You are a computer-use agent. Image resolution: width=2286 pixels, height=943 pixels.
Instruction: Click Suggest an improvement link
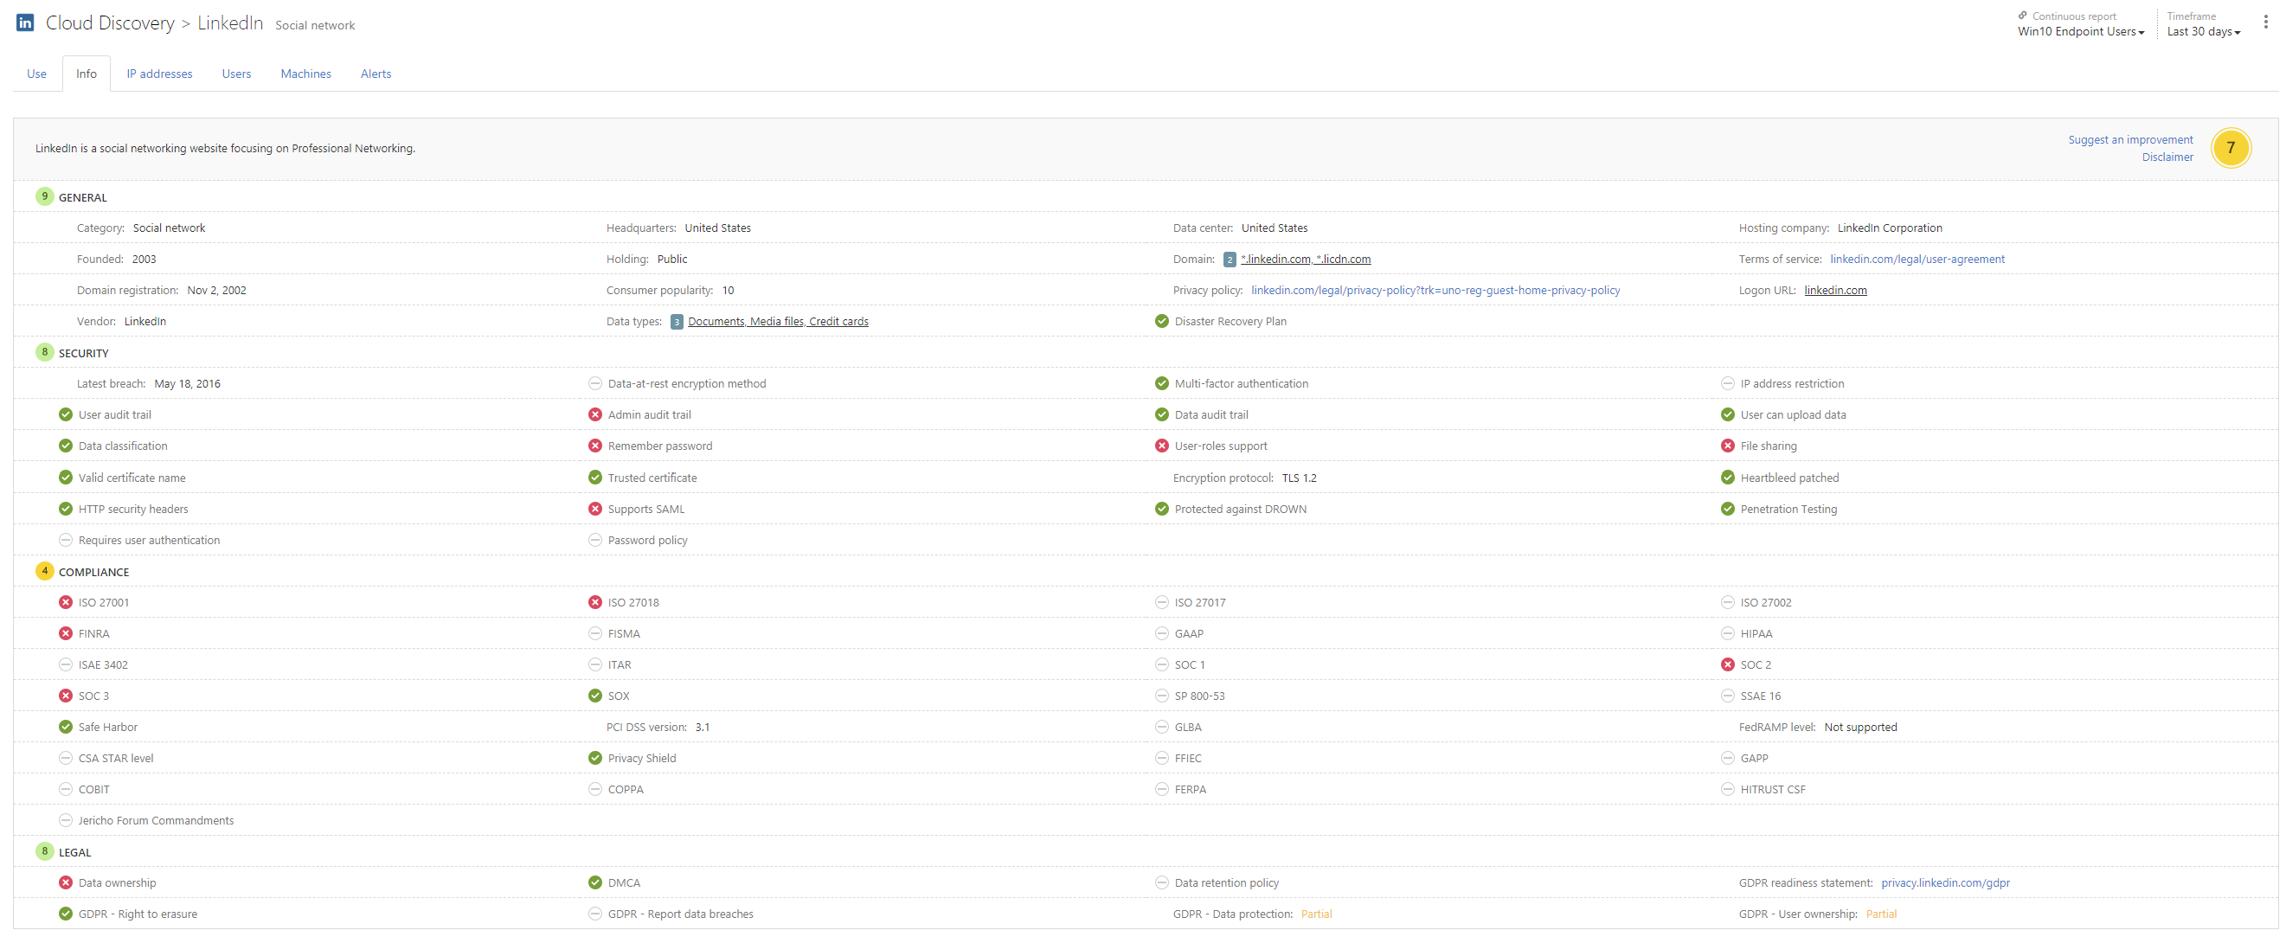(2129, 139)
